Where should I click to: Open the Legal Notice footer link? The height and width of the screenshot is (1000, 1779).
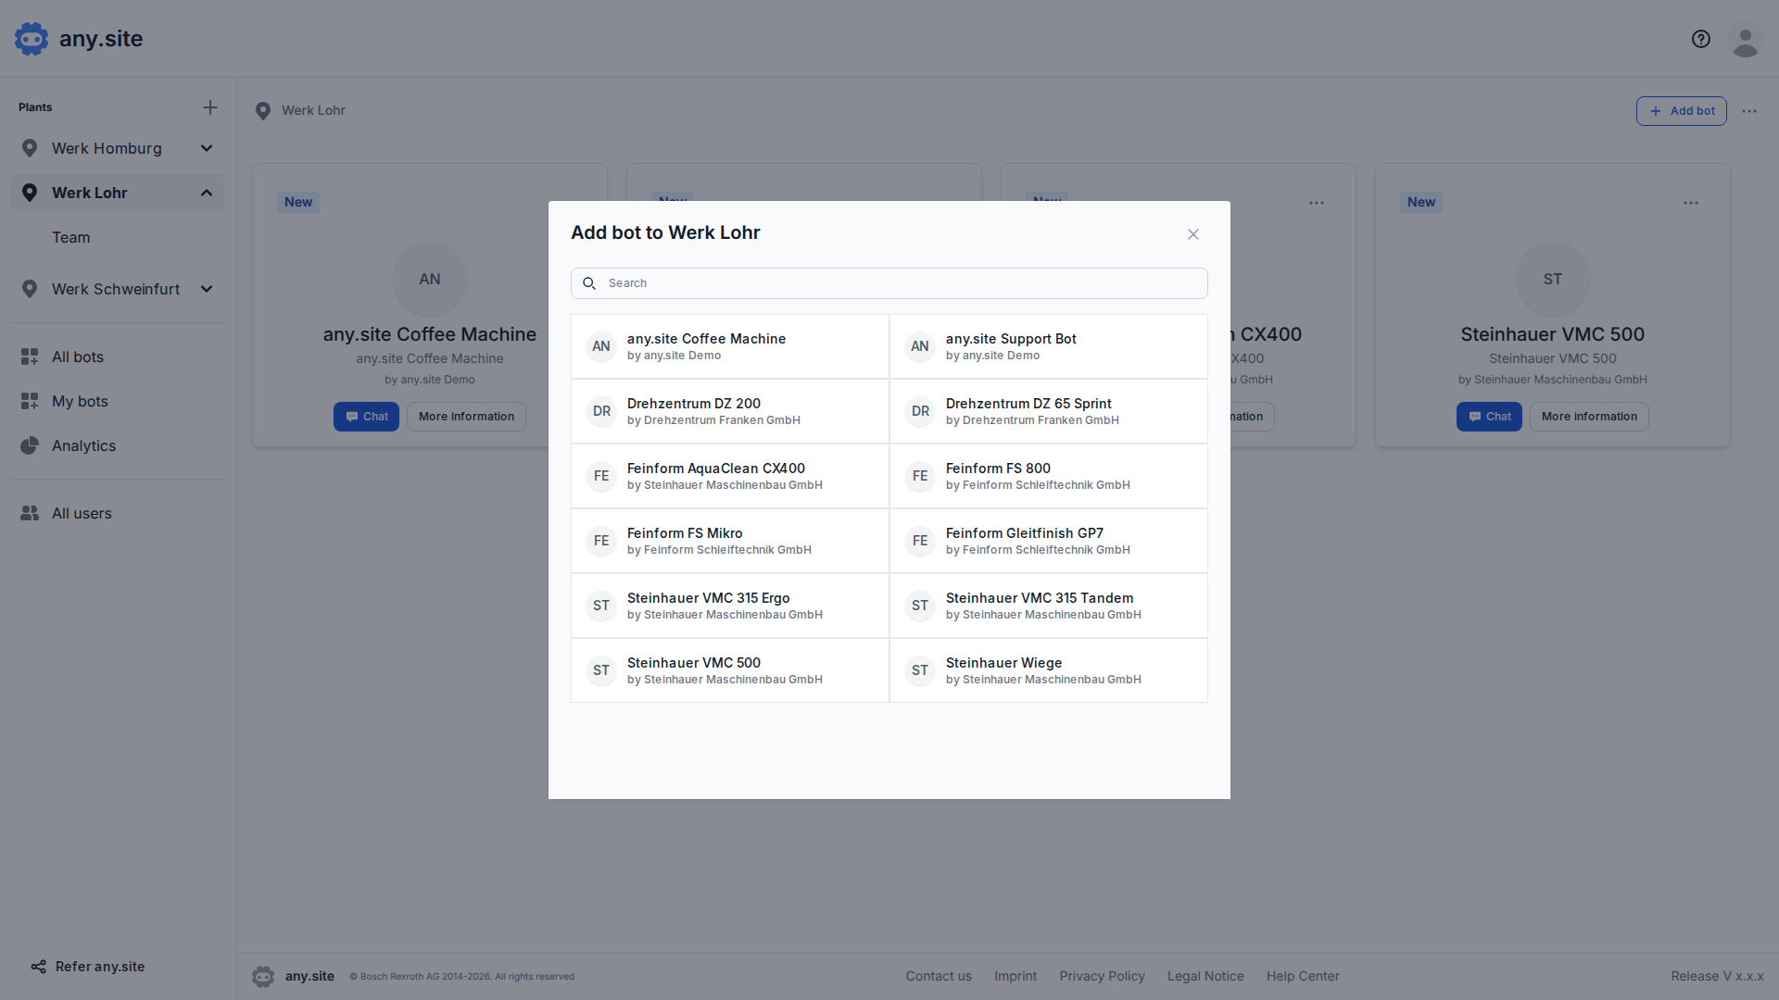(1205, 976)
